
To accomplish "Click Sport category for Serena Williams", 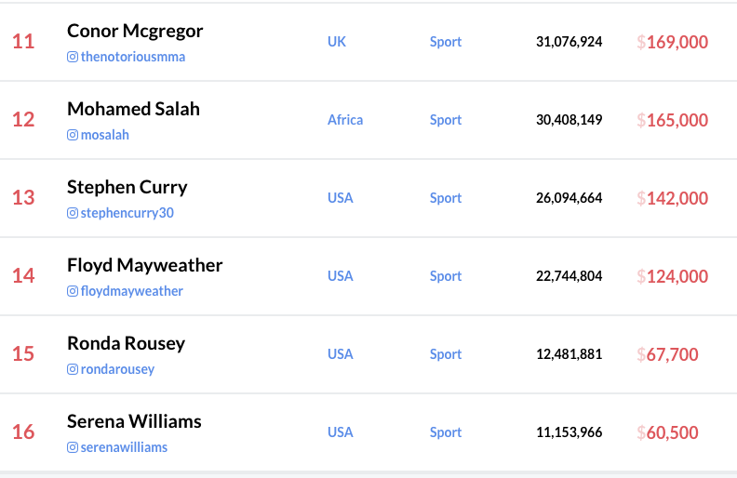I will tap(446, 432).
